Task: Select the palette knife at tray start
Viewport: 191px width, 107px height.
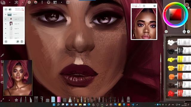Action: tap(21, 100)
